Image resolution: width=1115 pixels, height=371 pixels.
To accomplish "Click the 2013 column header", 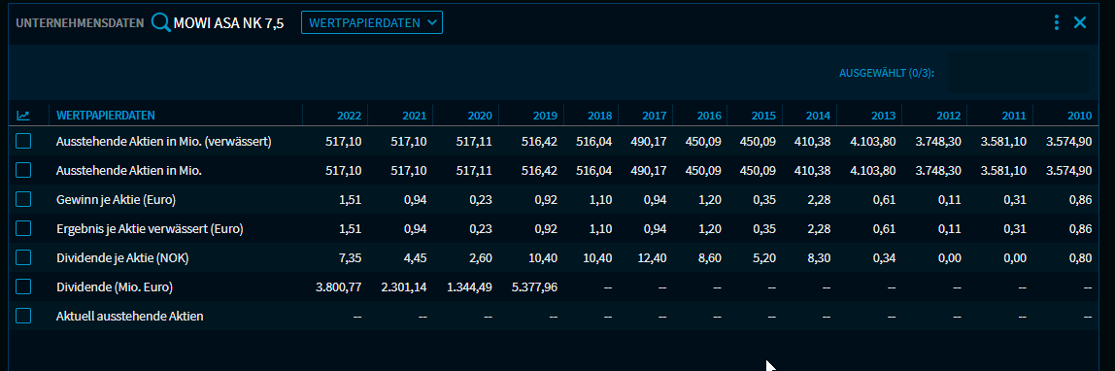I will click(883, 116).
